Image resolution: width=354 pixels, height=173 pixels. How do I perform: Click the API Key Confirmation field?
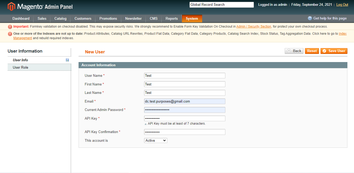[185, 132]
